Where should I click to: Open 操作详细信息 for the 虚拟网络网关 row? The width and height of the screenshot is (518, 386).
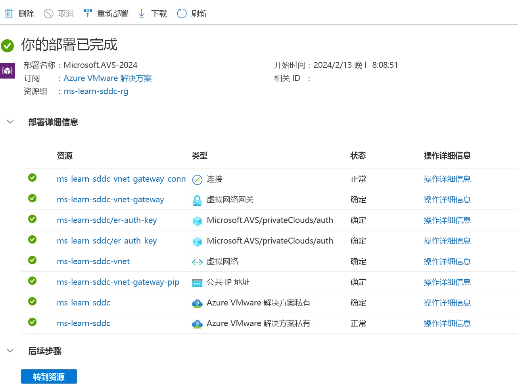pyautogui.click(x=447, y=200)
